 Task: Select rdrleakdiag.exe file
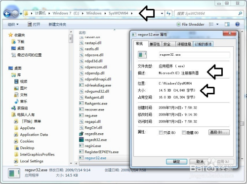point(95,85)
